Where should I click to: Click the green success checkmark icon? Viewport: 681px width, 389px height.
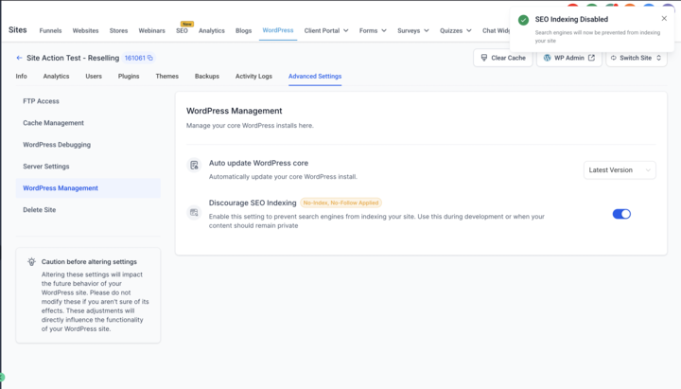(523, 20)
